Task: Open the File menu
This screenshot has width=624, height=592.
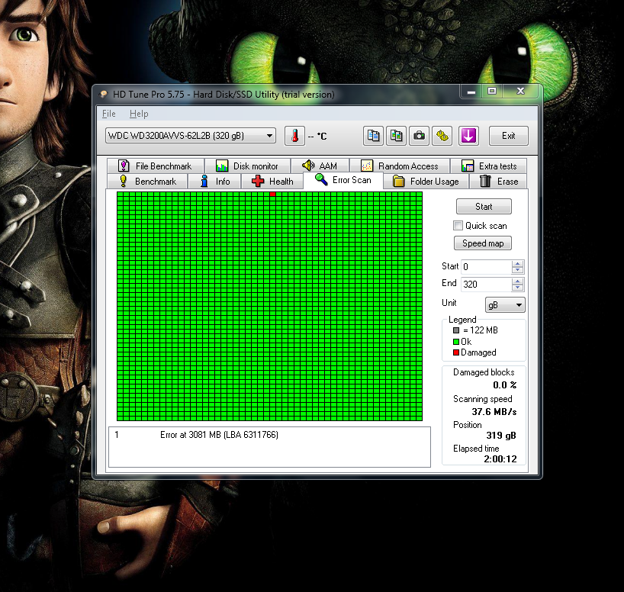Action: click(x=108, y=114)
